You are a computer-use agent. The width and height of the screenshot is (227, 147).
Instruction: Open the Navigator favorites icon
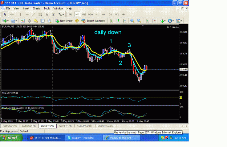point(36,21)
